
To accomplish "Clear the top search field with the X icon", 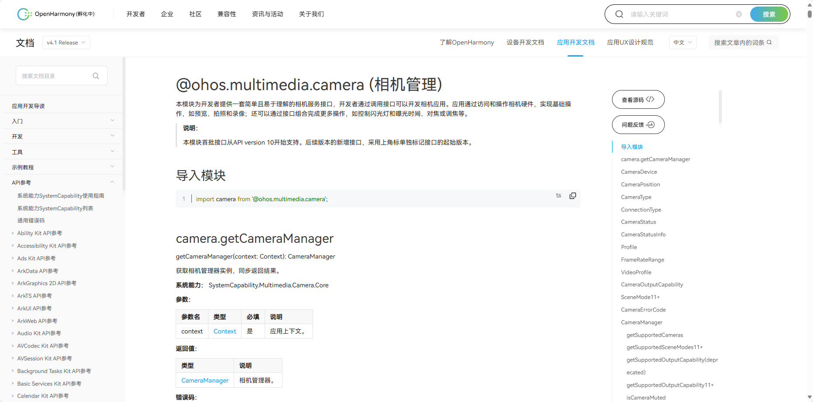I will [739, 14].
